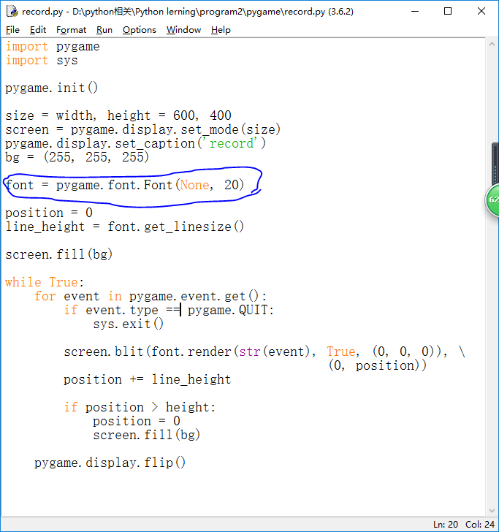Place cursor on 'while True:' line
Image resolution: width=499 pixels, height=532 pixels.
pos(45,282)
